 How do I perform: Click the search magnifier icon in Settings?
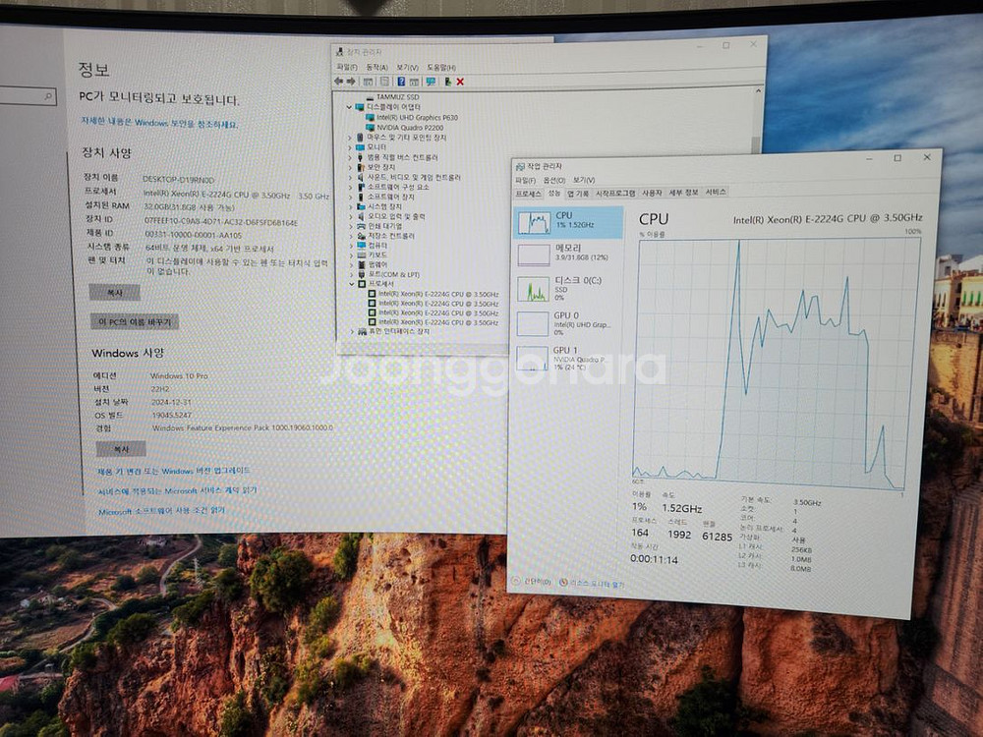(48, 96)
